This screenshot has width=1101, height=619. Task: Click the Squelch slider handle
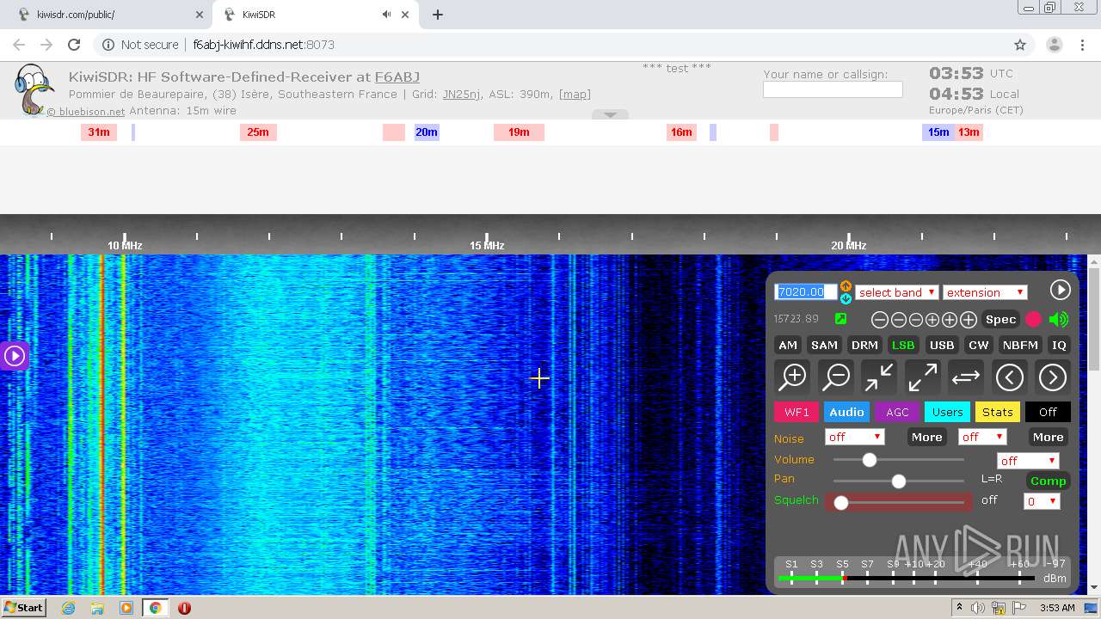pyautogui.click(x=841, y=503)
